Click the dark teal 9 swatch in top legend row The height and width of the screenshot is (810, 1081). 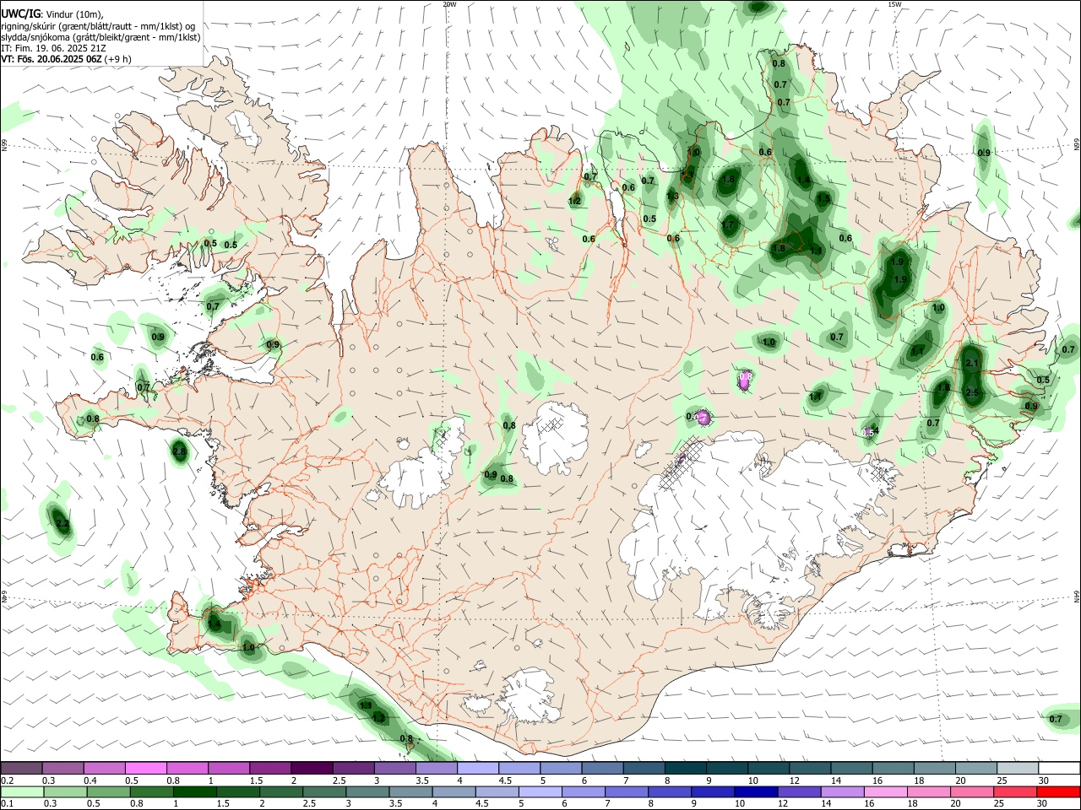click(x=727, y=769)
